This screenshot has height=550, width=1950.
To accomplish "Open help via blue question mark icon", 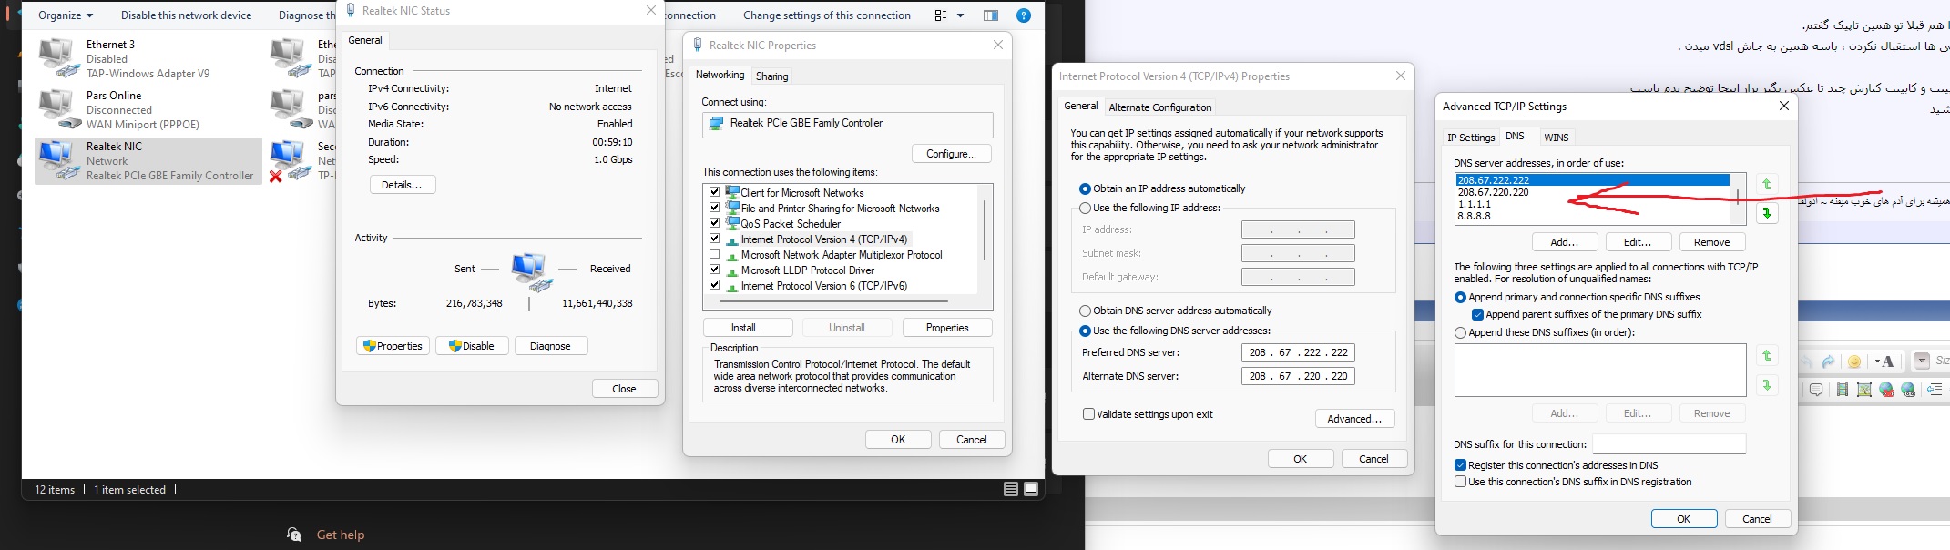I will (x=1024, y=15).
